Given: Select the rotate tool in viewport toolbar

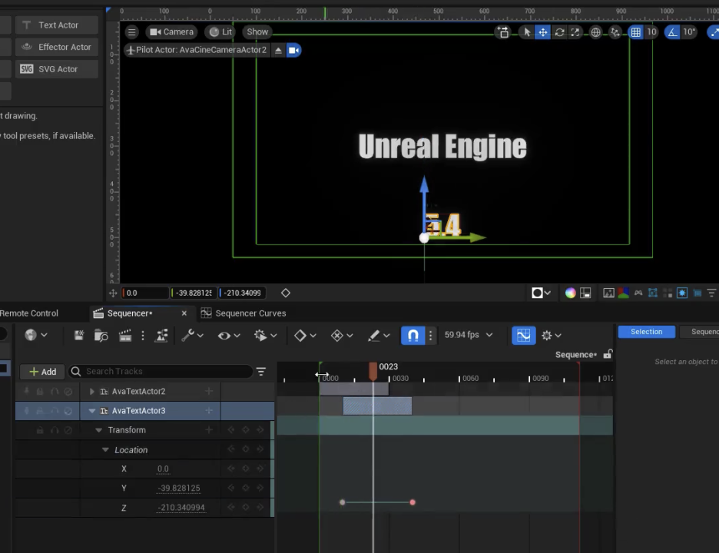Looking at the screenshot, I should pyautogui.click(x=559, y=32).
